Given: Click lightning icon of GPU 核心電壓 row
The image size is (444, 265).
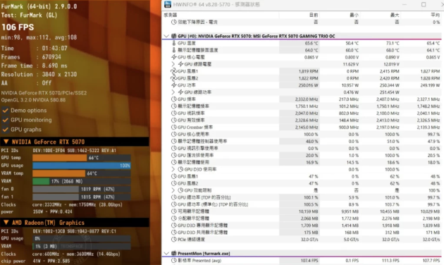Looking at the screenshot, I should click(x=174, y=57).
